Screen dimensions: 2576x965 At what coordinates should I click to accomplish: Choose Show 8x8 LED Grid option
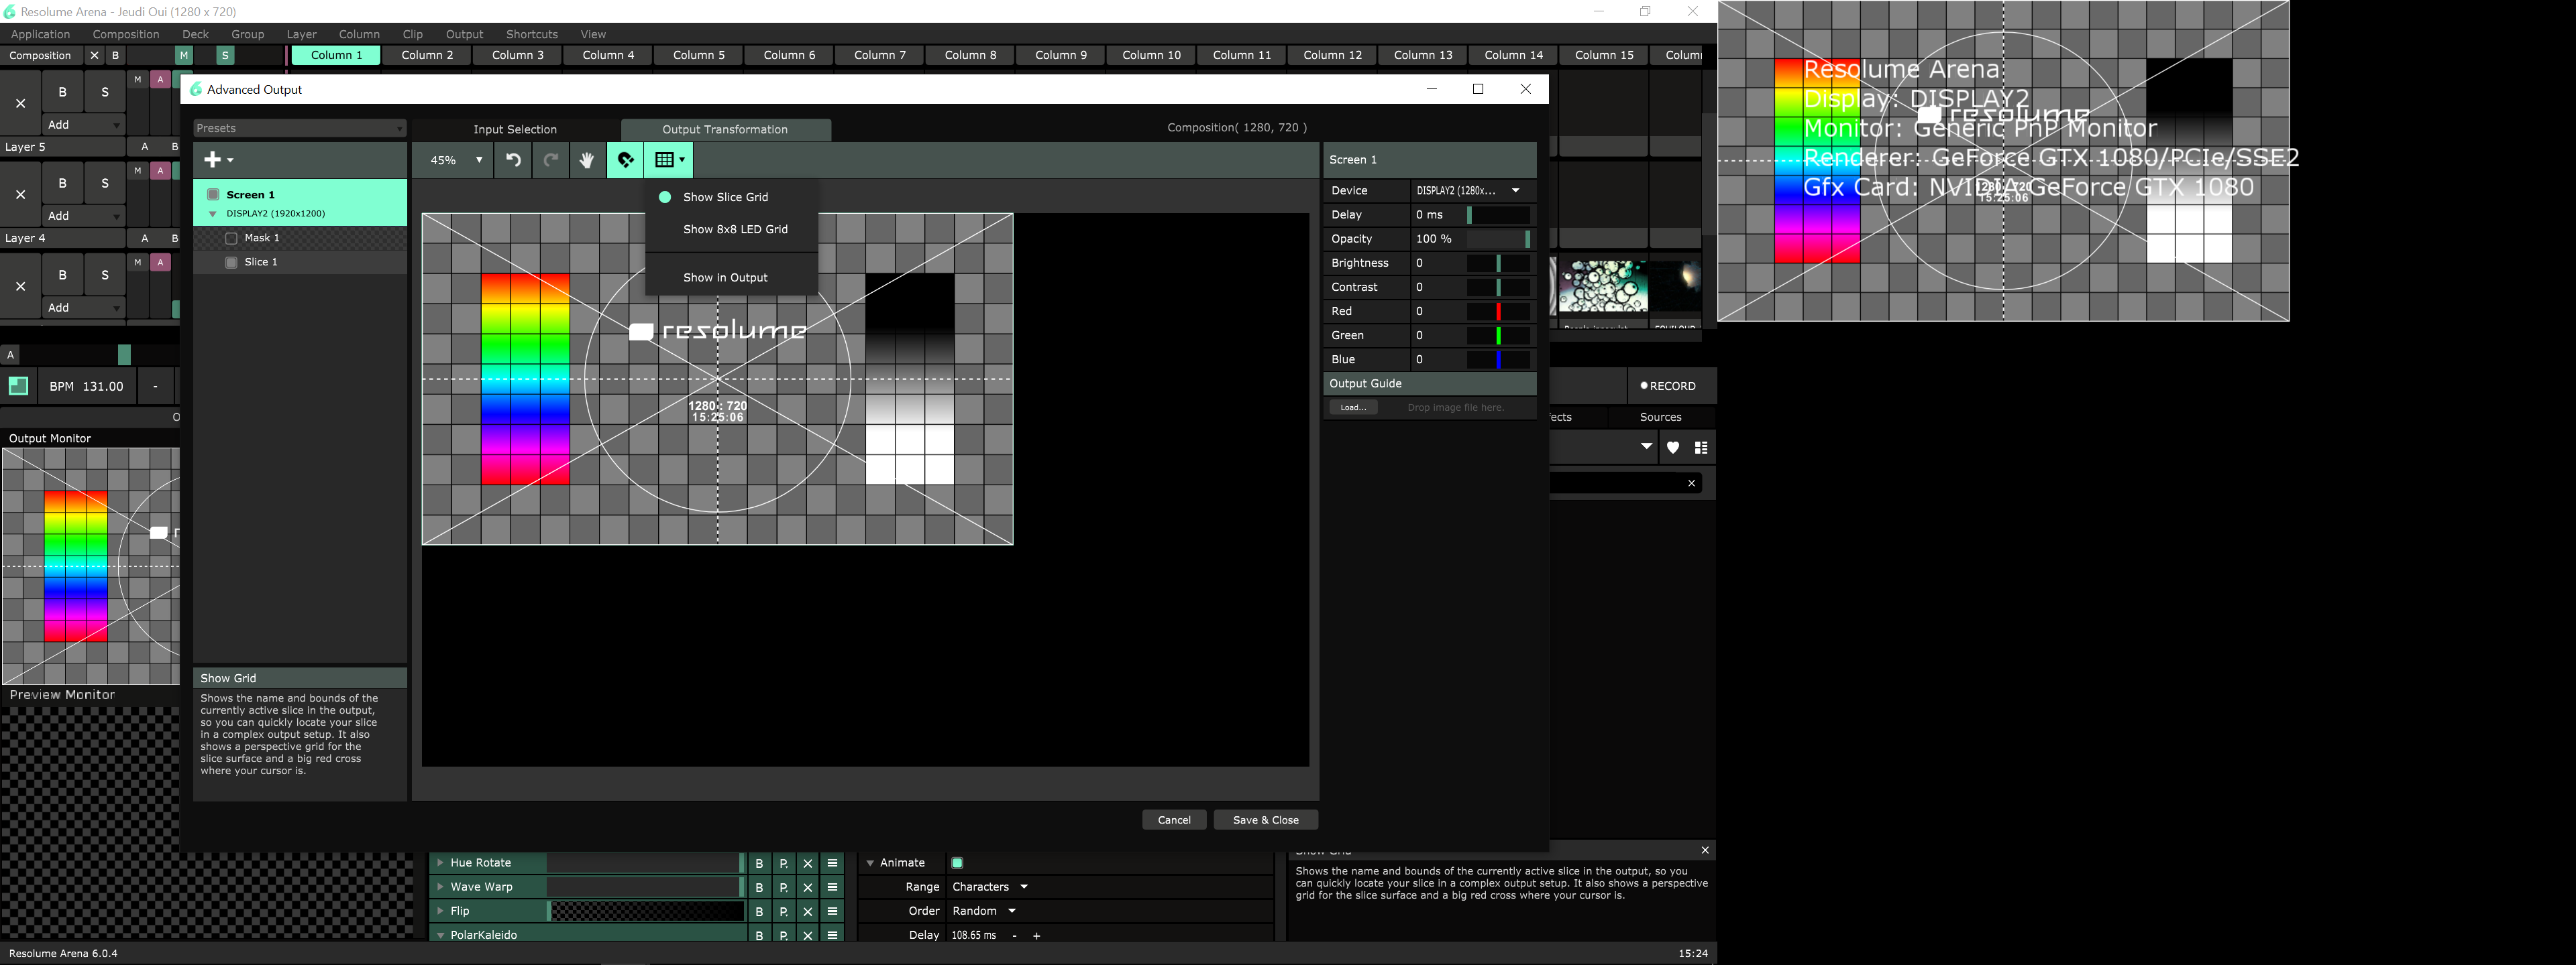[x=735, y=229]
